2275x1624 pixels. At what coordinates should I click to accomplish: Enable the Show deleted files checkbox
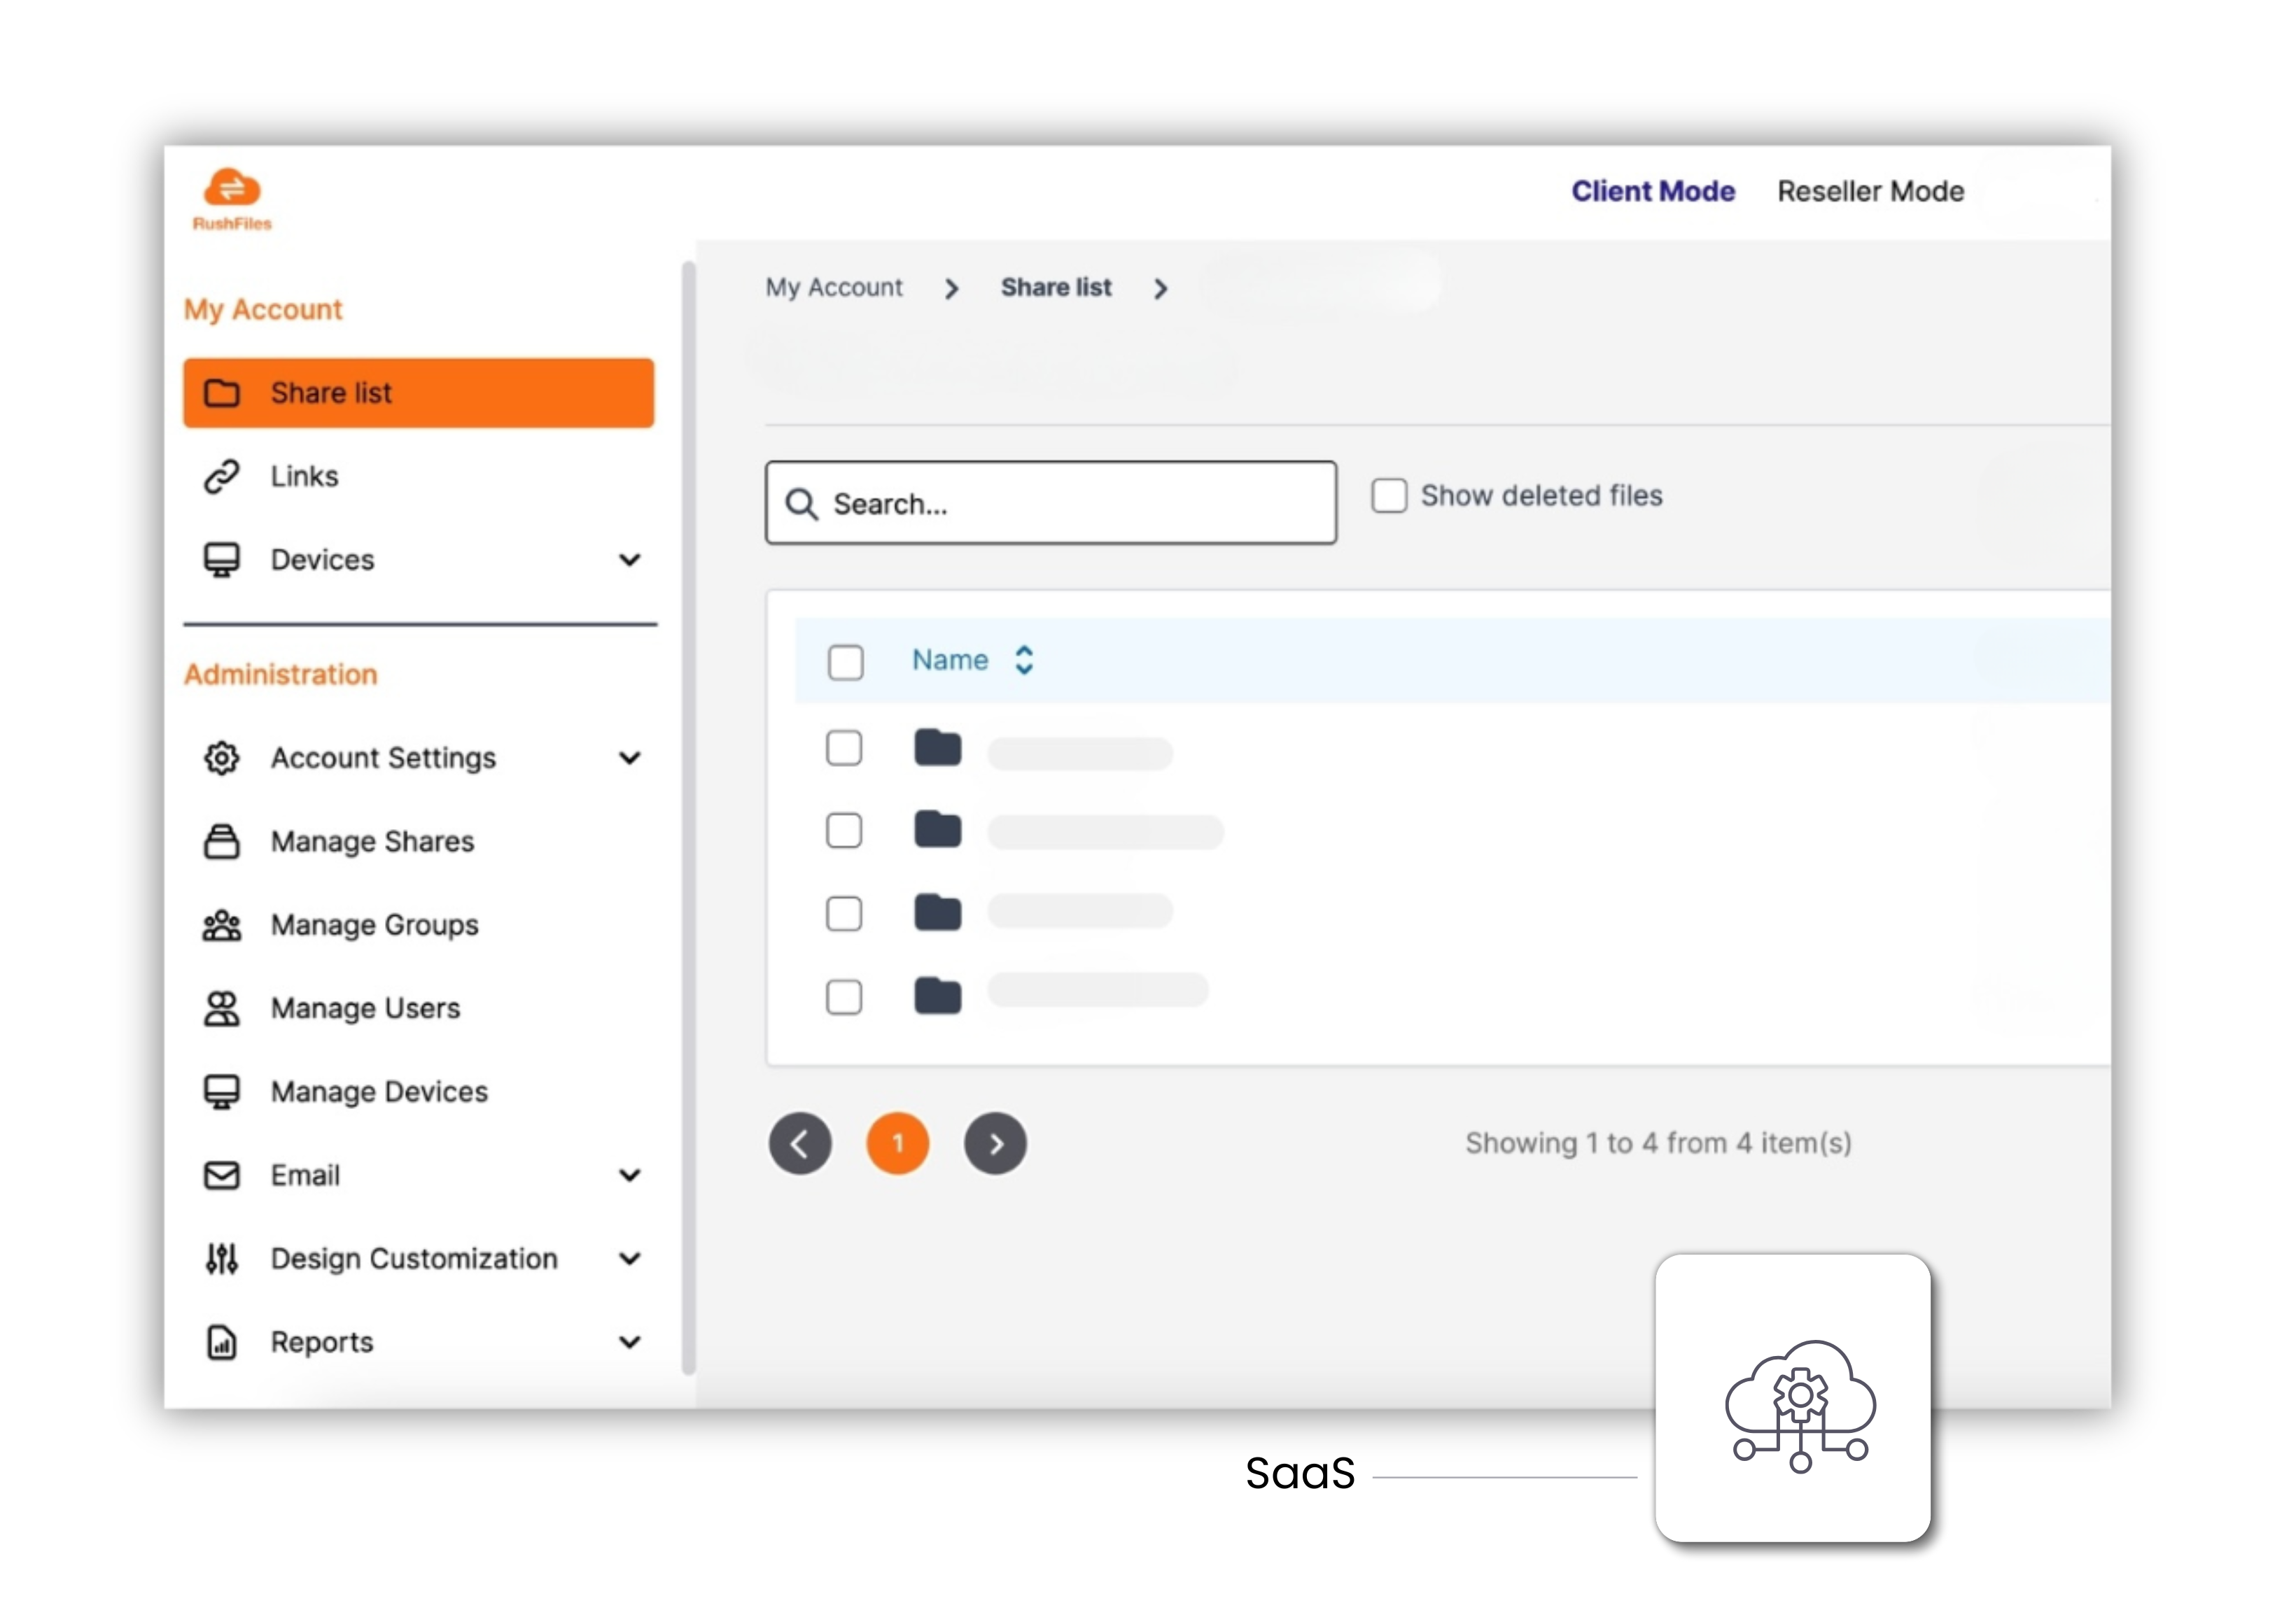coord(1389,495)
